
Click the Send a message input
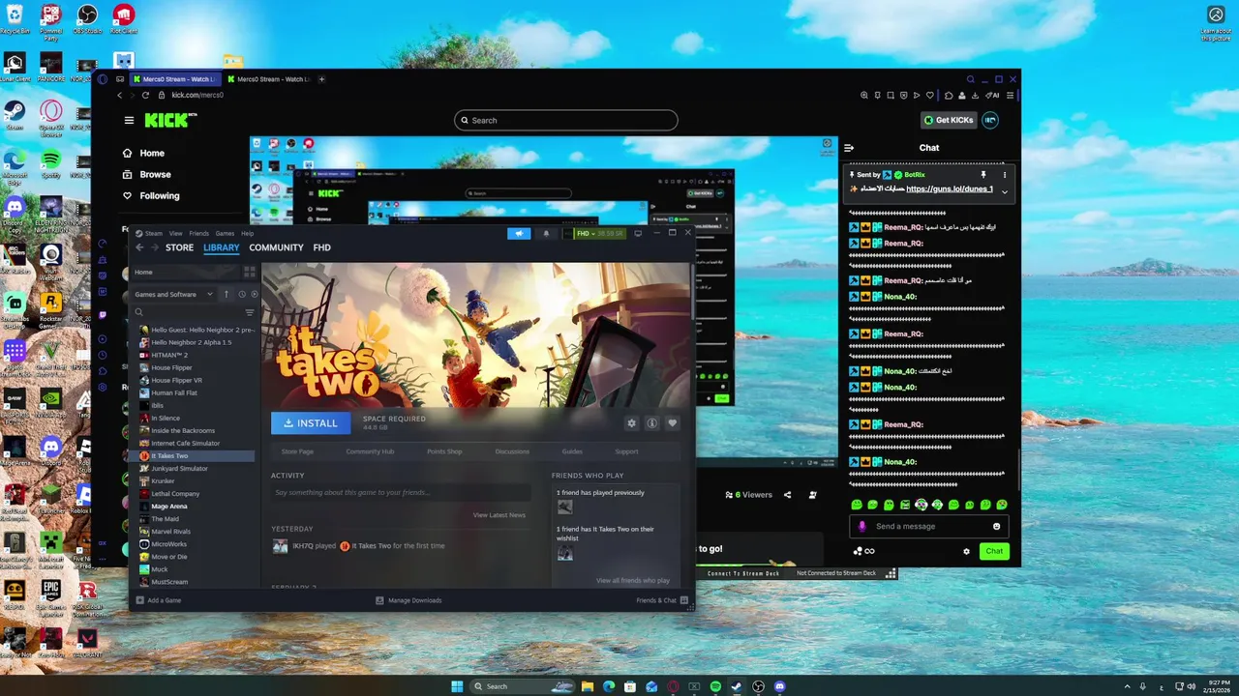[929, 526]
